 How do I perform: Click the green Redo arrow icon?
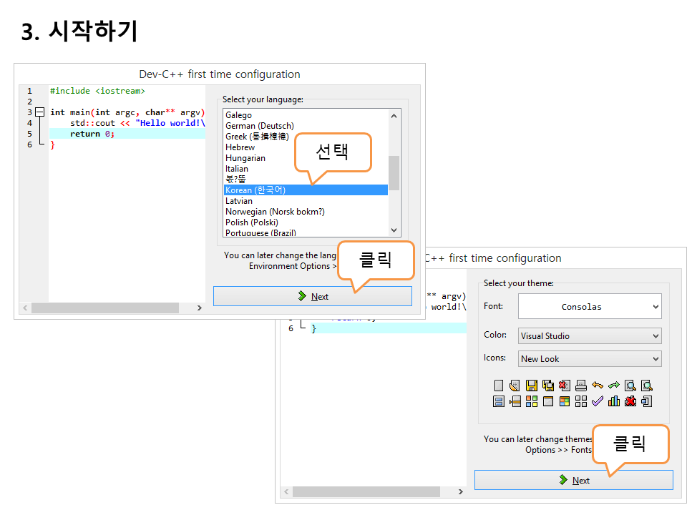[614, 386]
